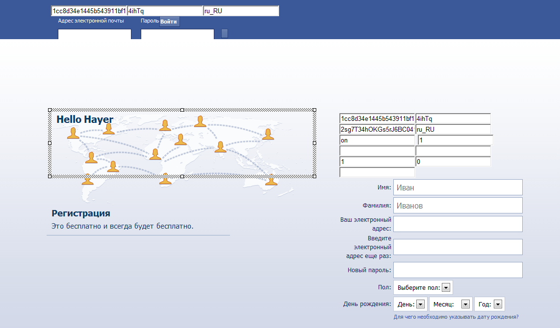Click the Войти login button

pos(169,22)
